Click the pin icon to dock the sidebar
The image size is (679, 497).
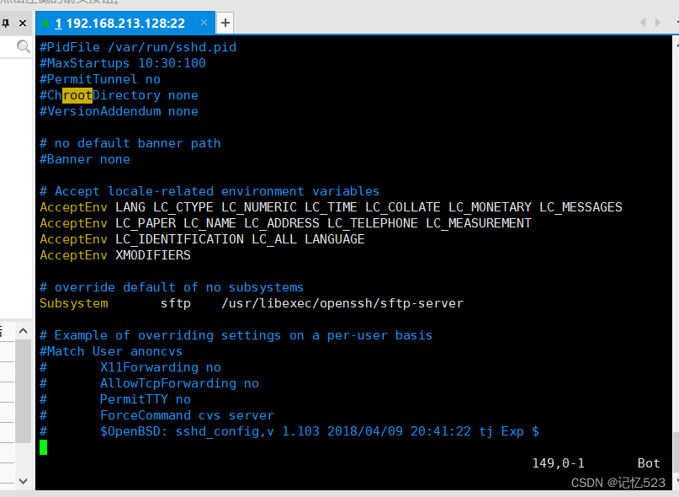pos(5,22)
